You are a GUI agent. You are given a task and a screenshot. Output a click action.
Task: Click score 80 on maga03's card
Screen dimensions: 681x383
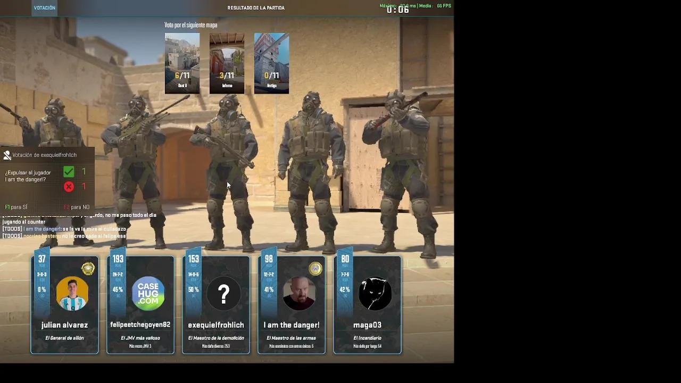coord(345,260)
